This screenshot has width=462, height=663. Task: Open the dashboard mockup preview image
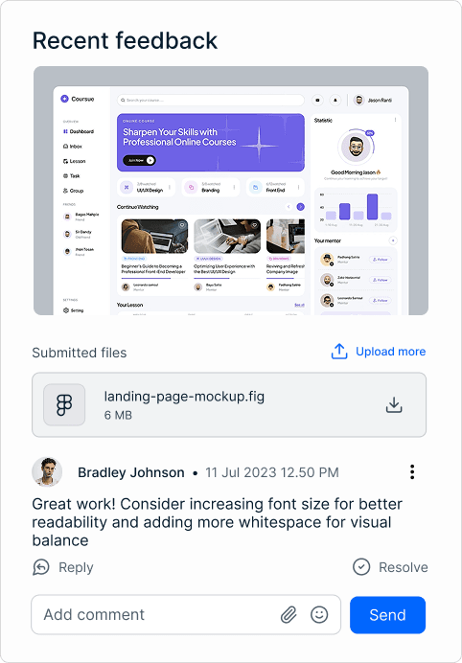[231, 191]
